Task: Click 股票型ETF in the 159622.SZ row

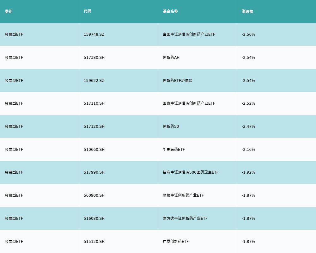Action: point(14,81)
